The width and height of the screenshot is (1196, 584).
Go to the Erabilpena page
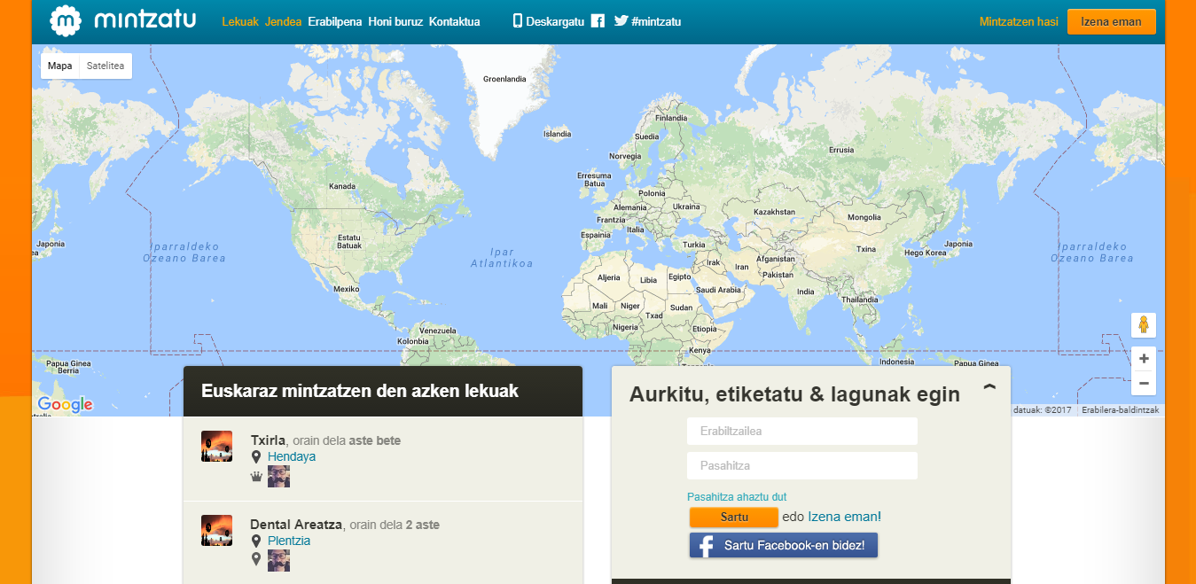pyautogui.click(x=335, y=22)
